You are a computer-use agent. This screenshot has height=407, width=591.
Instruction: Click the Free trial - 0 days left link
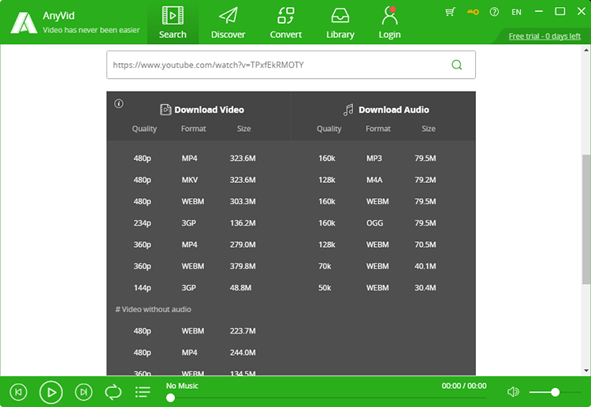pos(545,36)
